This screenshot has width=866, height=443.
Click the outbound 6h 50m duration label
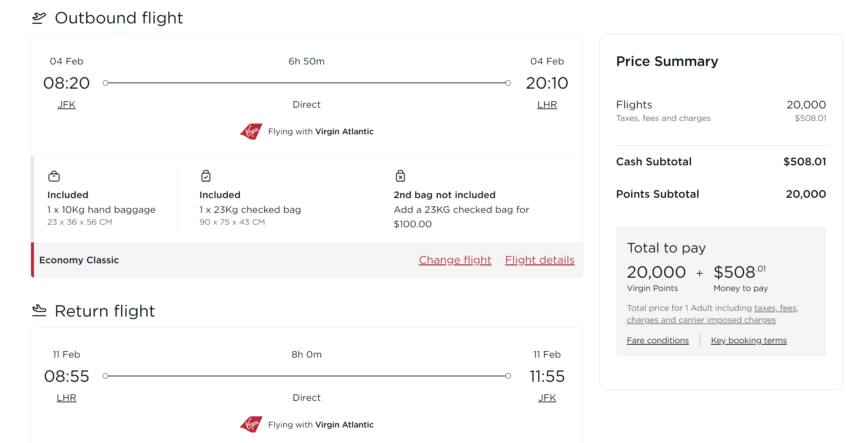coord(306,61)
